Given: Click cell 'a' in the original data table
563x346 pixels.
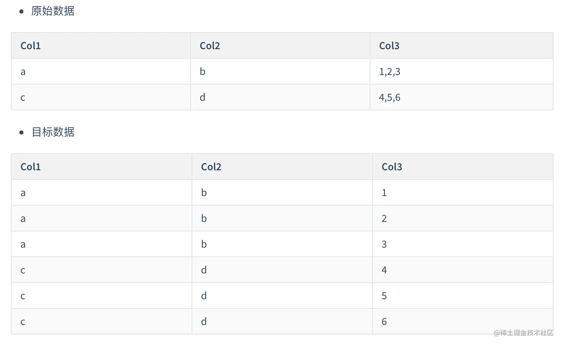Looking at the screenshot, I should [x=101, y=72].
